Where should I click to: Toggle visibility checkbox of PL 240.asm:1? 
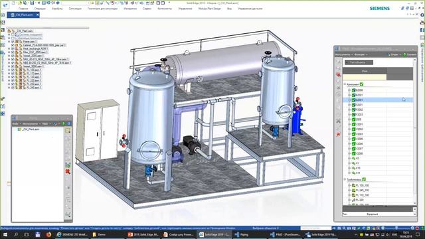click(13, 88)
